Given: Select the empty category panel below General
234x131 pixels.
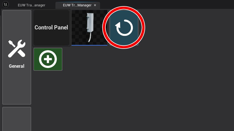Looking at the screenshot, I should pos(17,119).
